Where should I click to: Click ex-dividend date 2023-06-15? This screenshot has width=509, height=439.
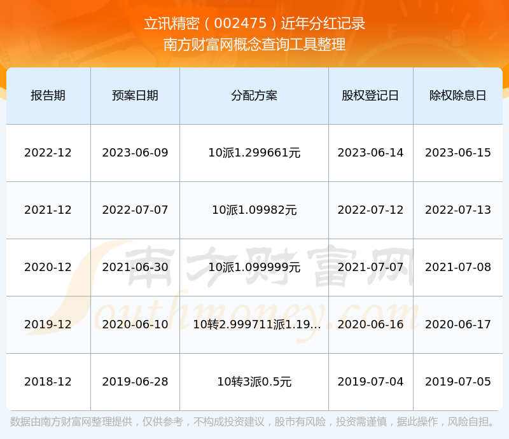tap(457, 153)
